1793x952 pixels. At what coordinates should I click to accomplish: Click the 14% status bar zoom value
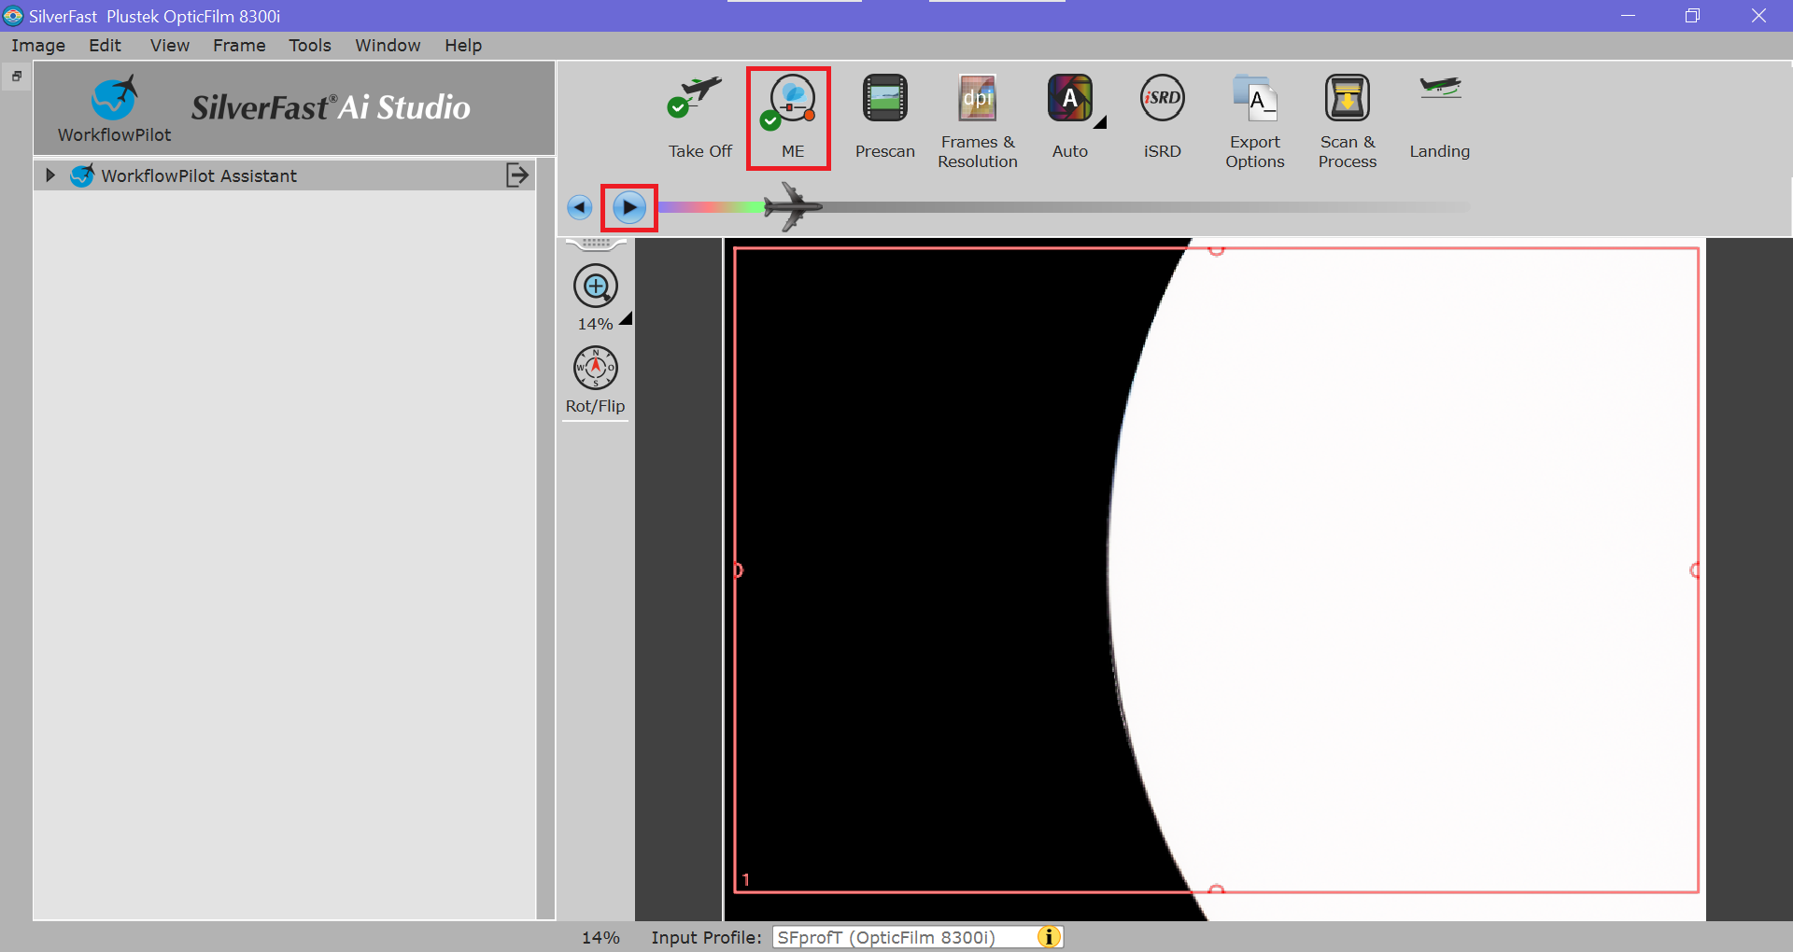(x=600, y=937)
